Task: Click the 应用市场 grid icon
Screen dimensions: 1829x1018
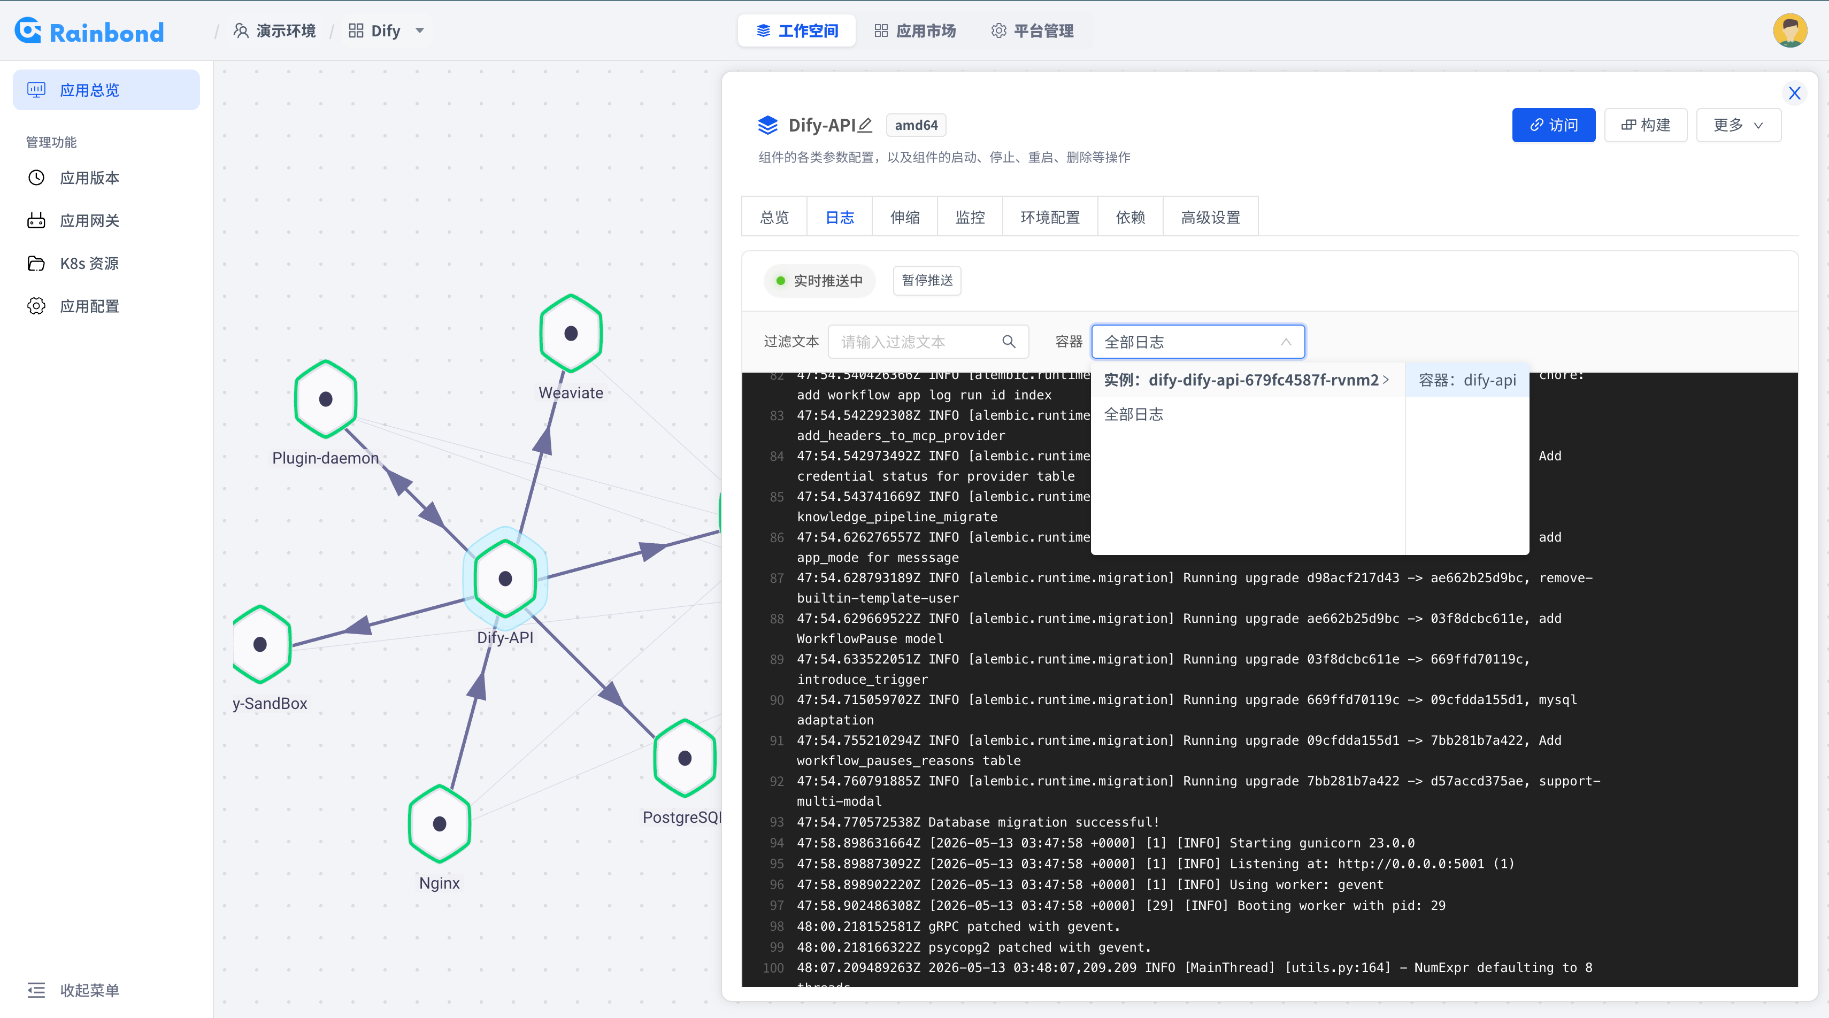Action: pos(881,30)
